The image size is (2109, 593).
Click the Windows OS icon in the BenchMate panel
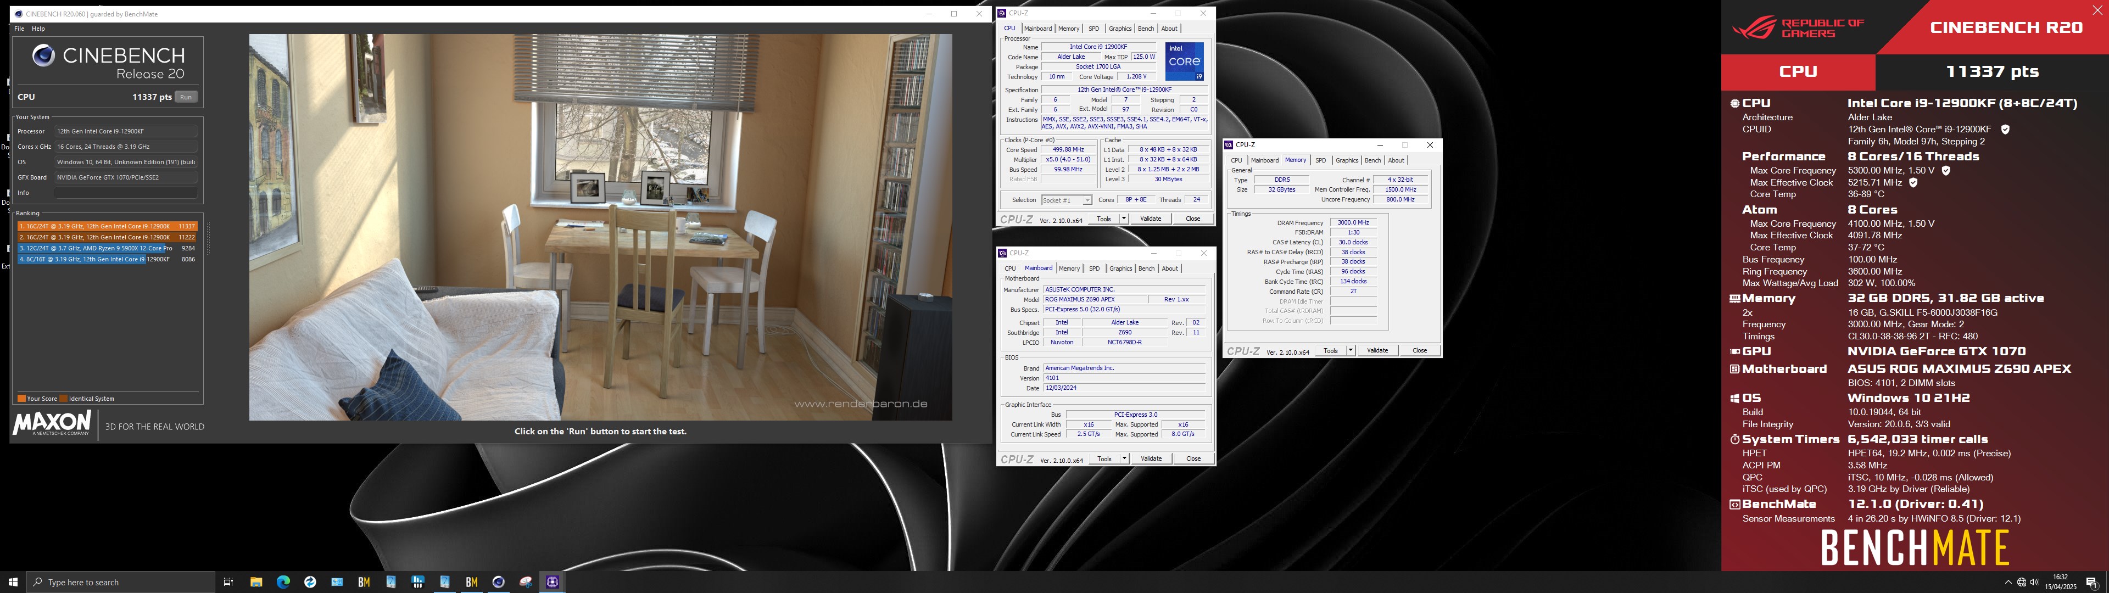(1734, 399)
